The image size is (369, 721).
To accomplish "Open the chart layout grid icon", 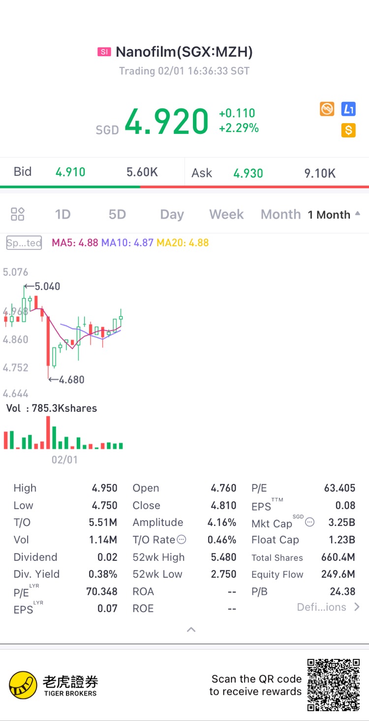I will tap(18, 214).
